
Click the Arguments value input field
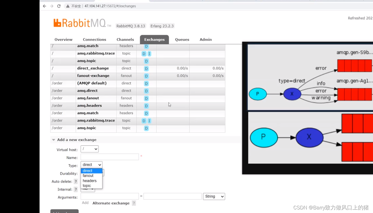pyautogui.click(x=172, y=196)
